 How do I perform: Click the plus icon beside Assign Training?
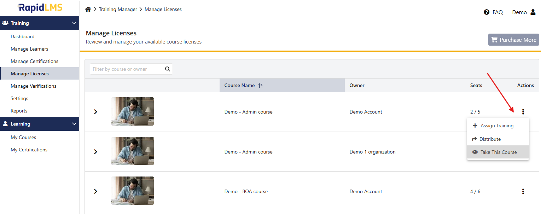[x=475, y=126]
